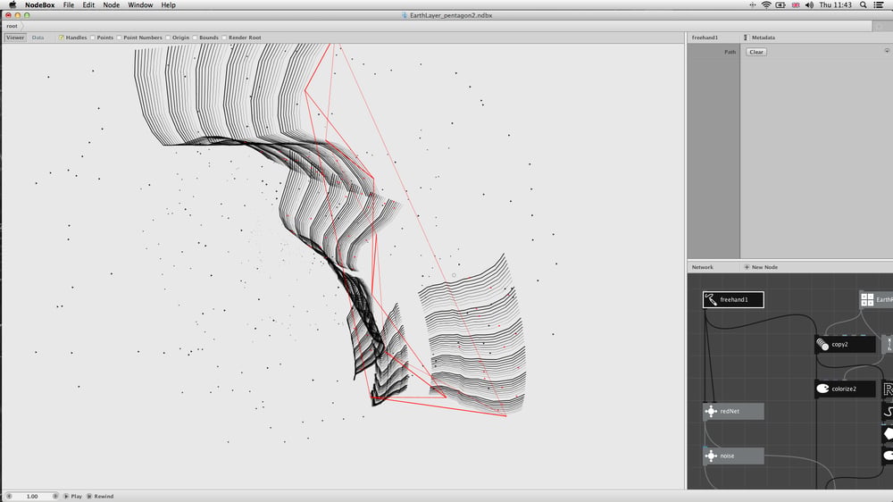The image size is (893, 502).
Task: Select the freehand1 node pencil icon
Action: [x=710, y=299]
